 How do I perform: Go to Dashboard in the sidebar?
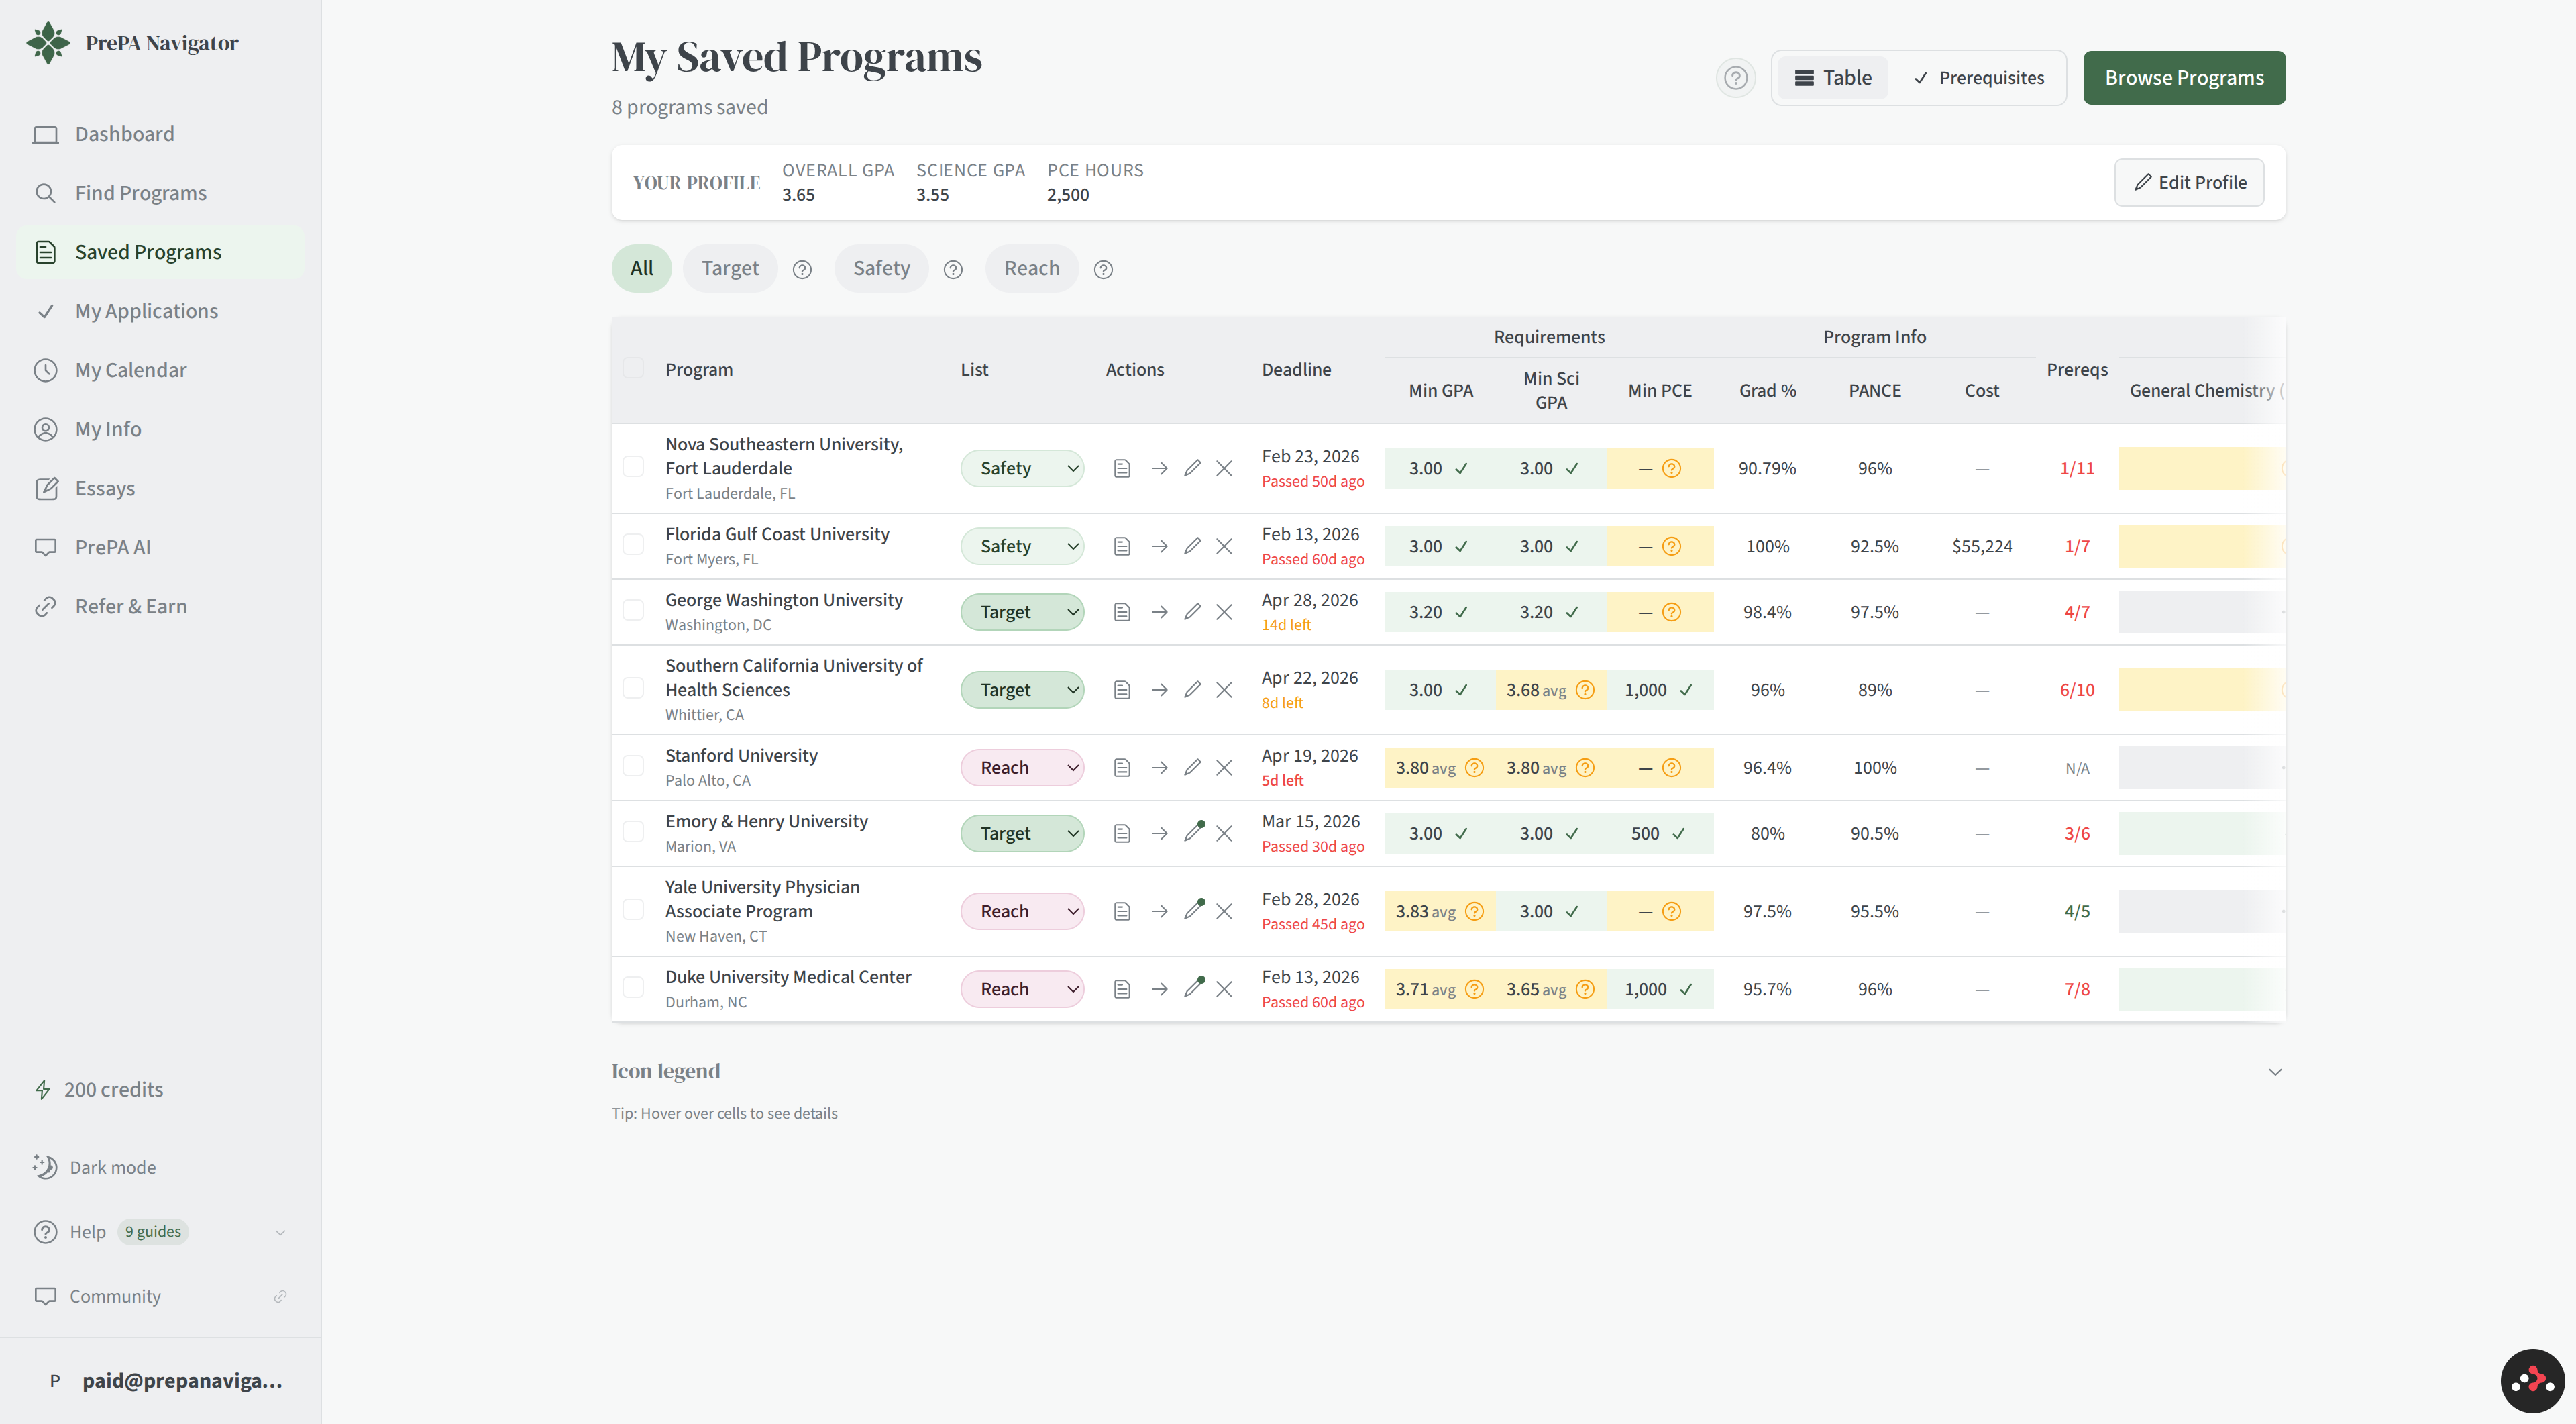[160, 134]
